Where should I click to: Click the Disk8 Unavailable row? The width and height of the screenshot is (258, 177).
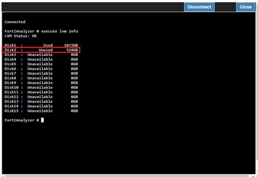(x=41, y=78)
